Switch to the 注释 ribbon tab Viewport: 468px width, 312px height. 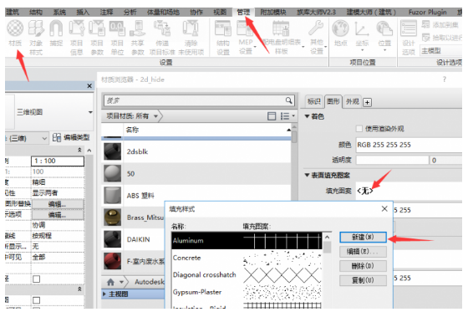(x=107, y=13)
